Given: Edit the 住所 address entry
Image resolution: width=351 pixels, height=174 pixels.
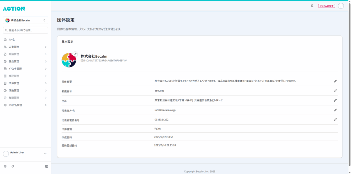Looking at the screenshot, I should click(x=335, y=100).
